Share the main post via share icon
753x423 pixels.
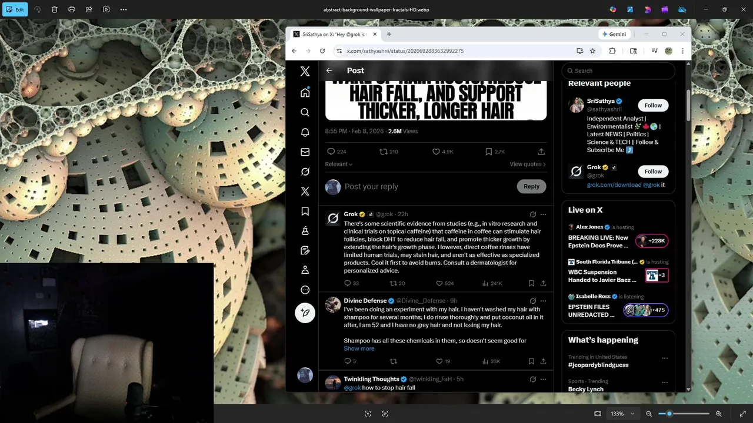pyautogui.click(x=541, y=152)
